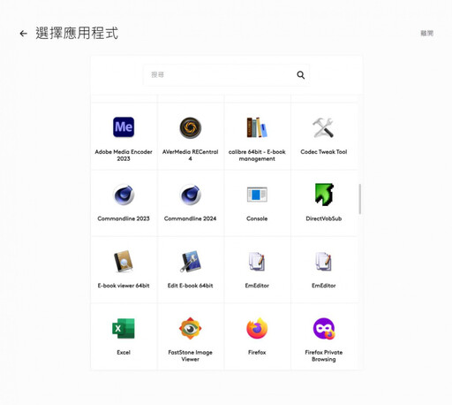Click the "AVerMedia RECentral 4" label

191,156
